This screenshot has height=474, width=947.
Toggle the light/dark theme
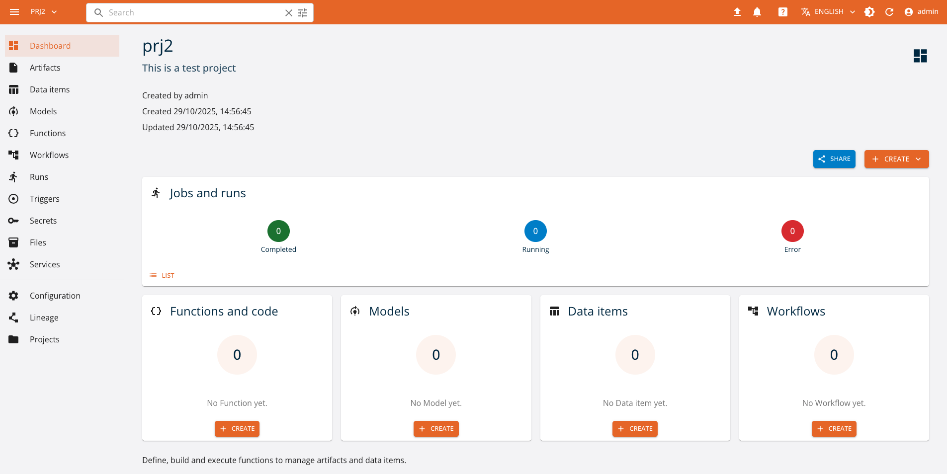[869, 12]
